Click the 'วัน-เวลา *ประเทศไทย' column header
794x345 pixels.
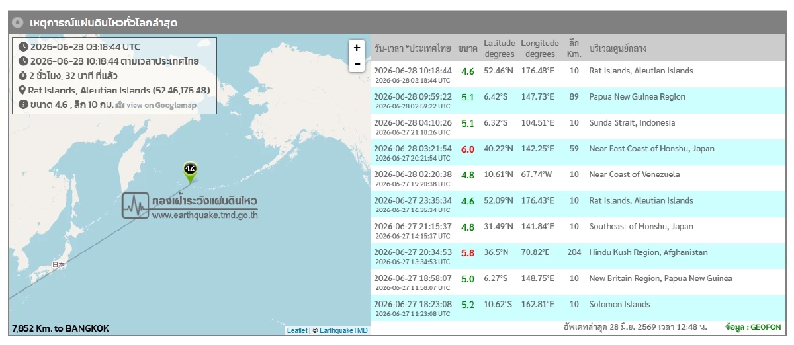tap(412, 48)
